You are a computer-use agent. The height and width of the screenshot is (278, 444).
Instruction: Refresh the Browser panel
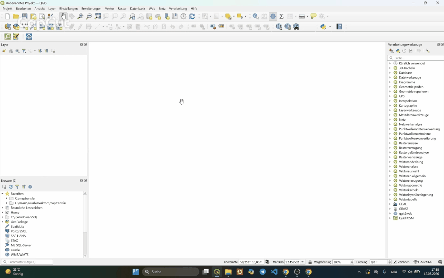(x=11, y=187)
